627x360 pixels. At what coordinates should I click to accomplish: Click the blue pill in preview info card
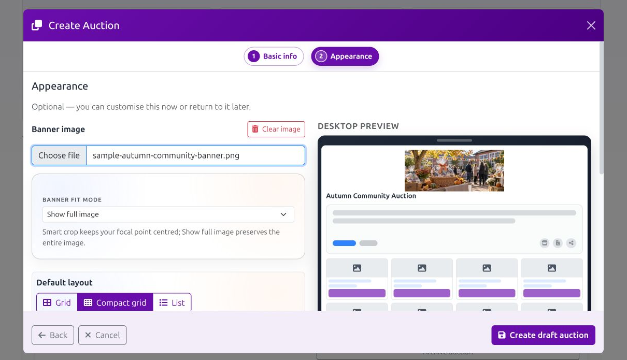344,243
